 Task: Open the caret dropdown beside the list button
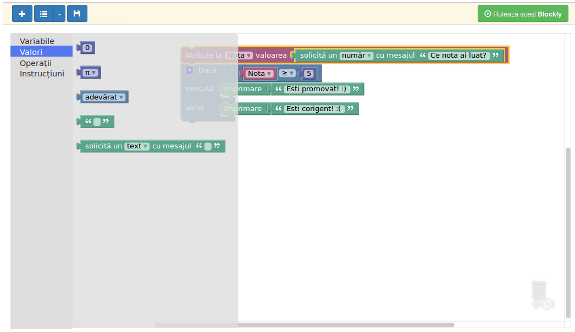59,14
